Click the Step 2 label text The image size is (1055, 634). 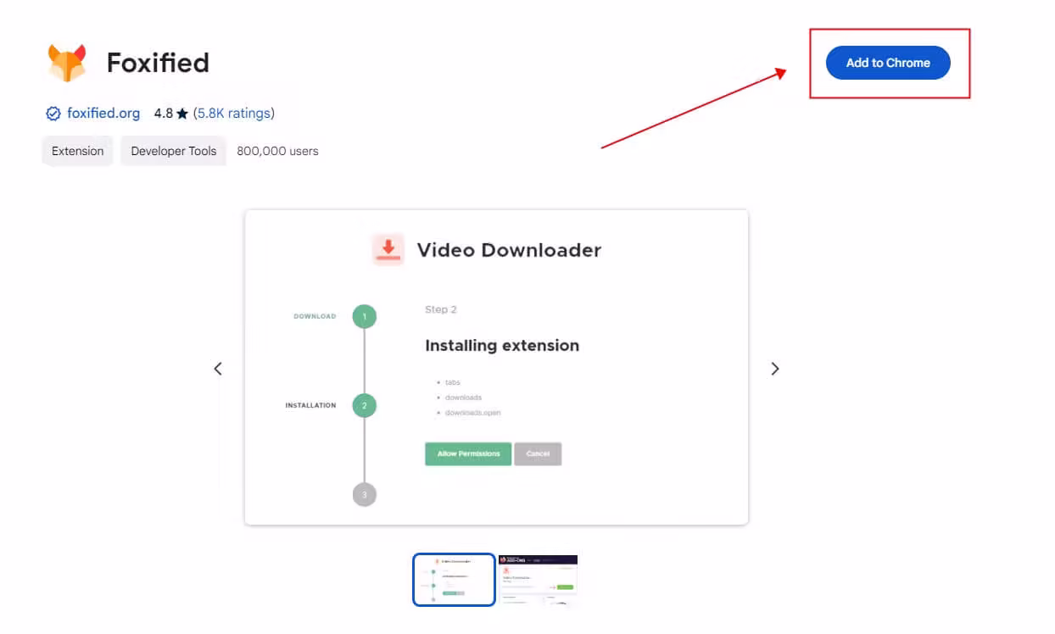[441, 309]
